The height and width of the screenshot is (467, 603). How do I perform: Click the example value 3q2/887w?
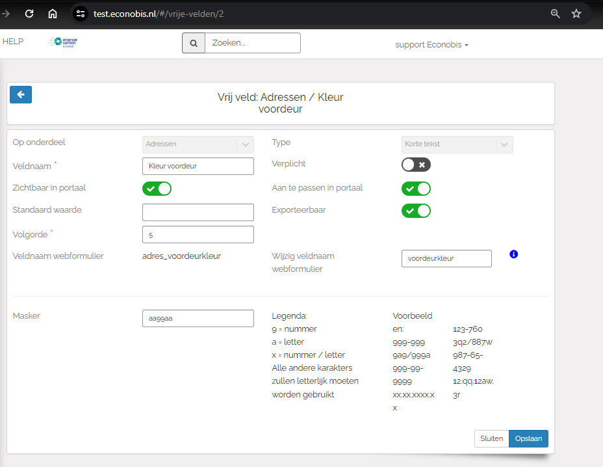pos(472,342)
